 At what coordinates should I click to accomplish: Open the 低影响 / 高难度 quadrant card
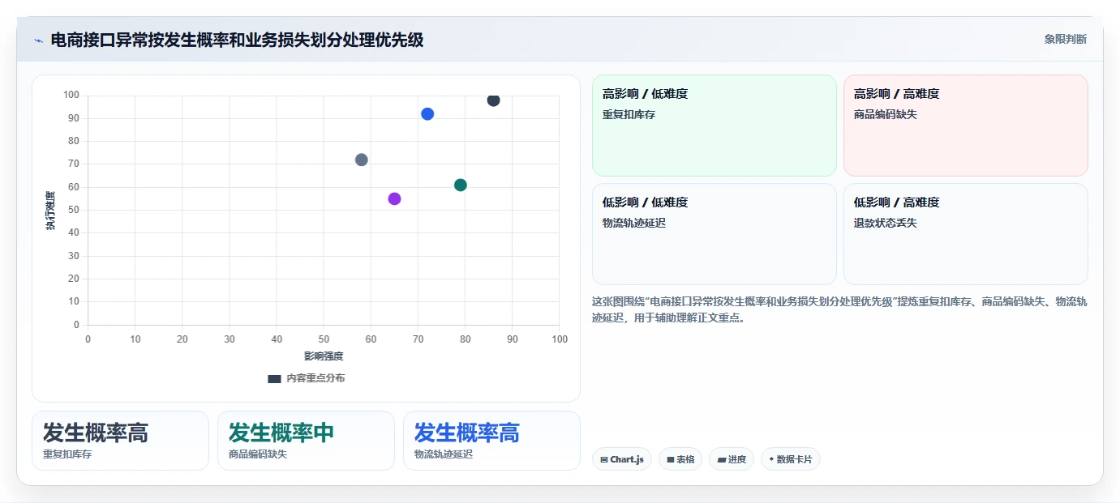(x=965, y=234)
